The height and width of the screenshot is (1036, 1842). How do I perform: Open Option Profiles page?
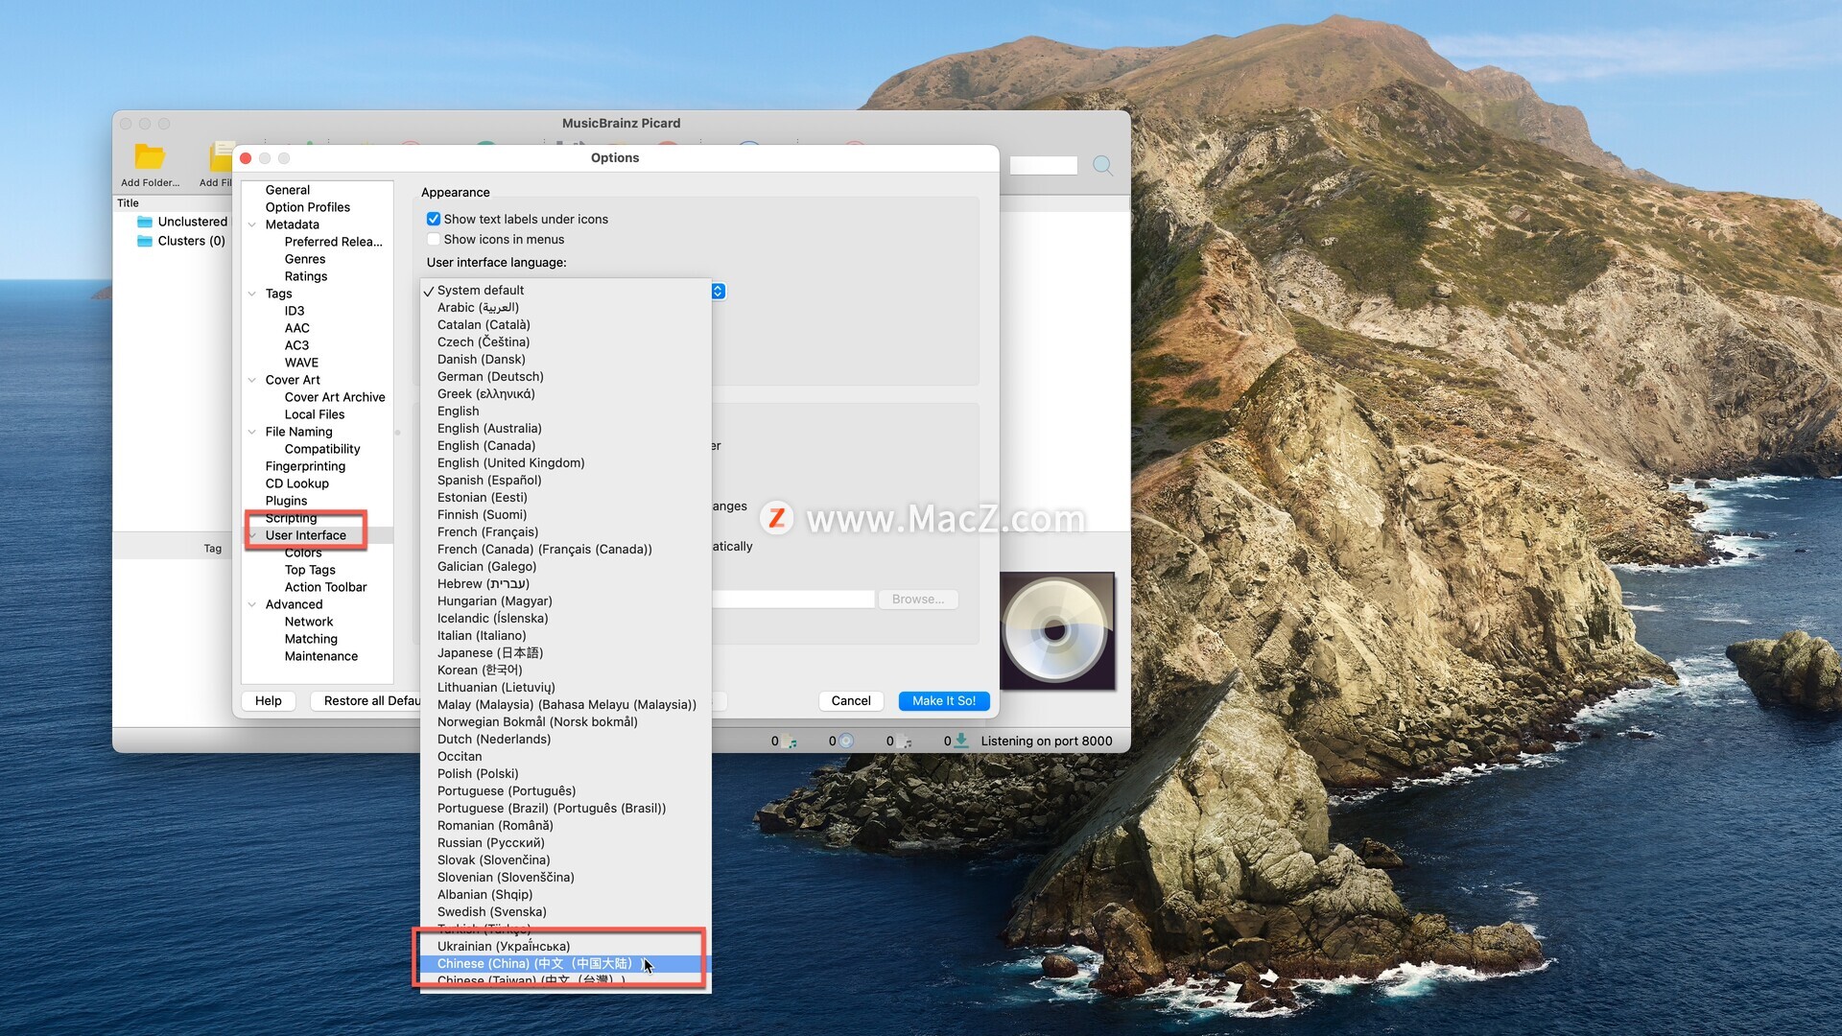pyautogui.click(x=308, y=207)
